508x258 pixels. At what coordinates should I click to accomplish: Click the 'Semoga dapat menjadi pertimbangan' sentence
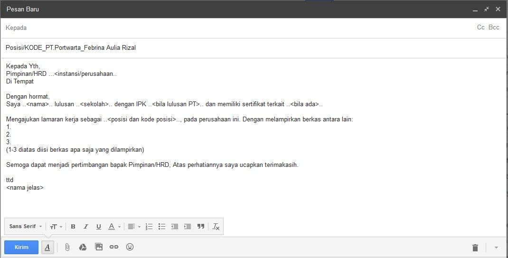pos(152,165)
